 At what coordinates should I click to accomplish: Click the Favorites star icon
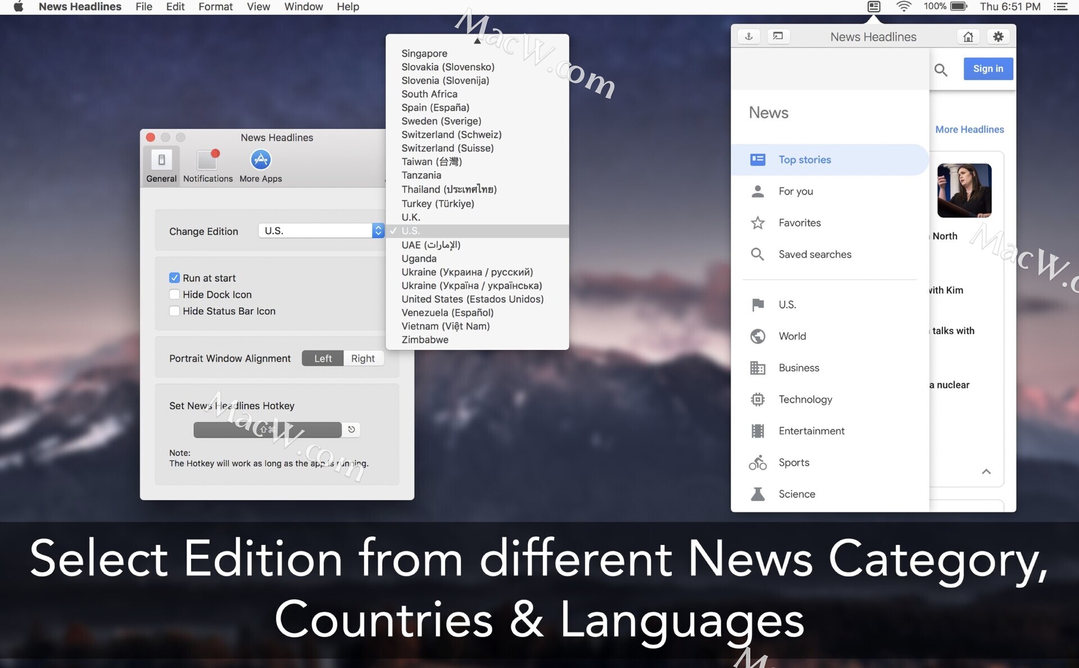coord(758,222)
